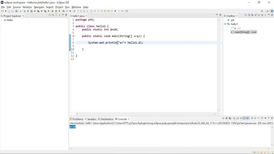Switch to the Problems tab
The width and height of the screenshot is (274, 154).
pos(76,119)
